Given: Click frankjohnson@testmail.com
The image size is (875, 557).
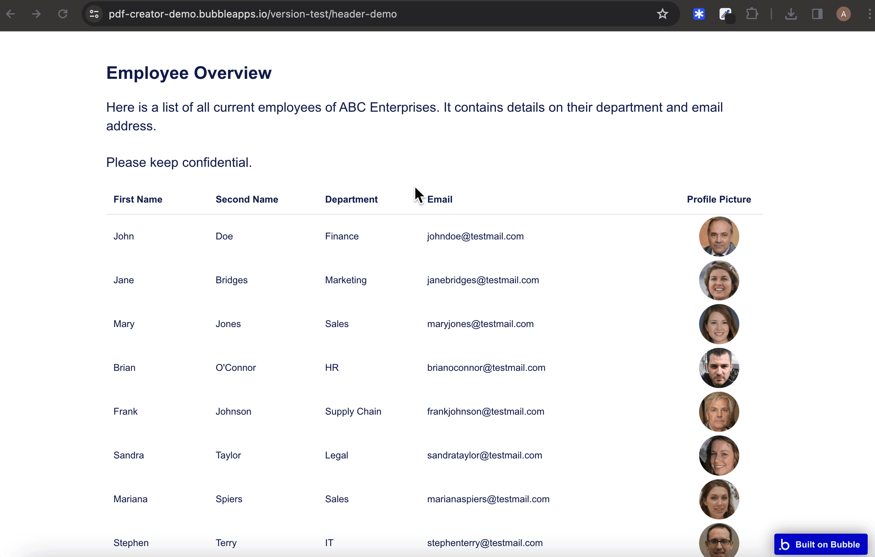Looking at the screenshot, I should pyautogui.click(x=486, y=412).
